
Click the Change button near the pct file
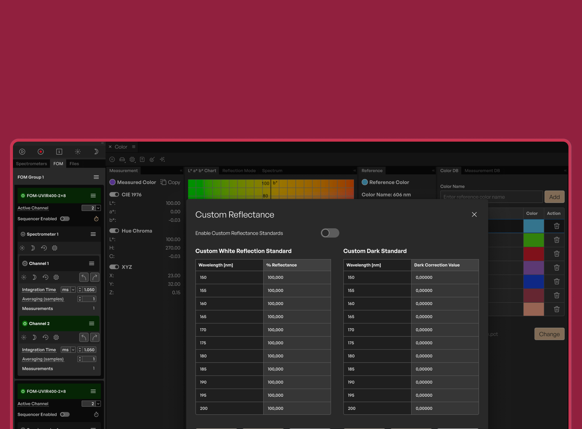549,334
